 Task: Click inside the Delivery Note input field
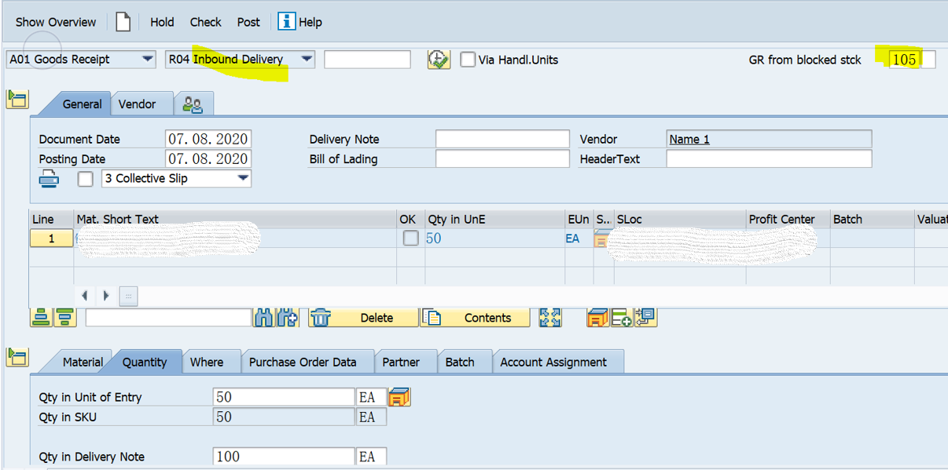click(502, 139)
